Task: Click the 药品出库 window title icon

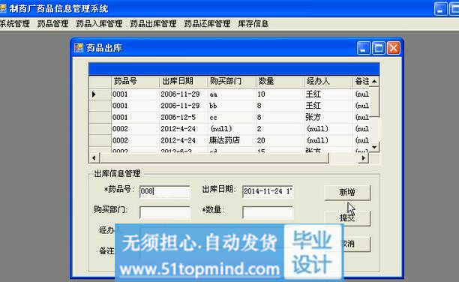Action: (79, 48)
